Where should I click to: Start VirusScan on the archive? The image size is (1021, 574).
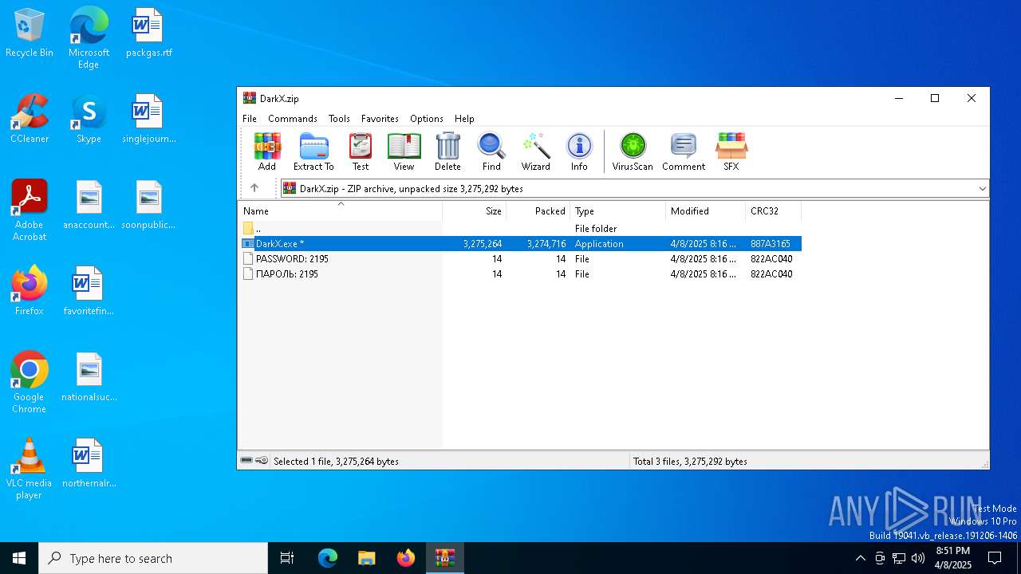[x=633, y=151]
